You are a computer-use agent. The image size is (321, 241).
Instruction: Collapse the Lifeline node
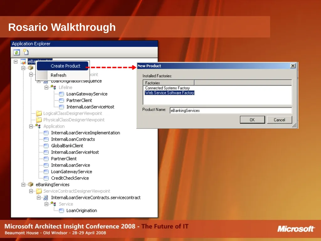[x=46, y=88]
